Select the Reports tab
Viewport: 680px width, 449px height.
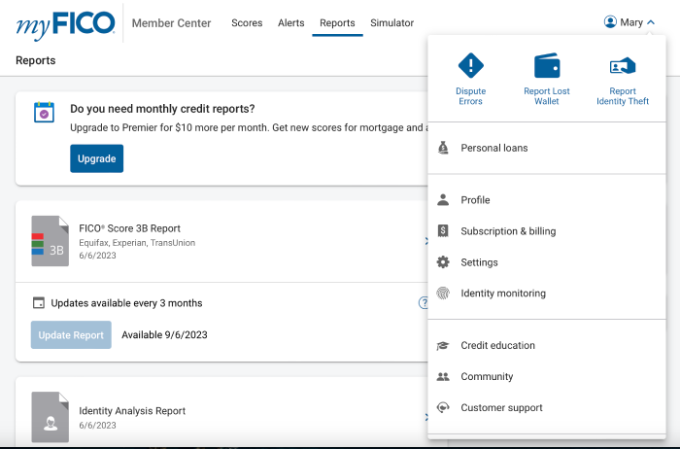[x=337, y=23]
